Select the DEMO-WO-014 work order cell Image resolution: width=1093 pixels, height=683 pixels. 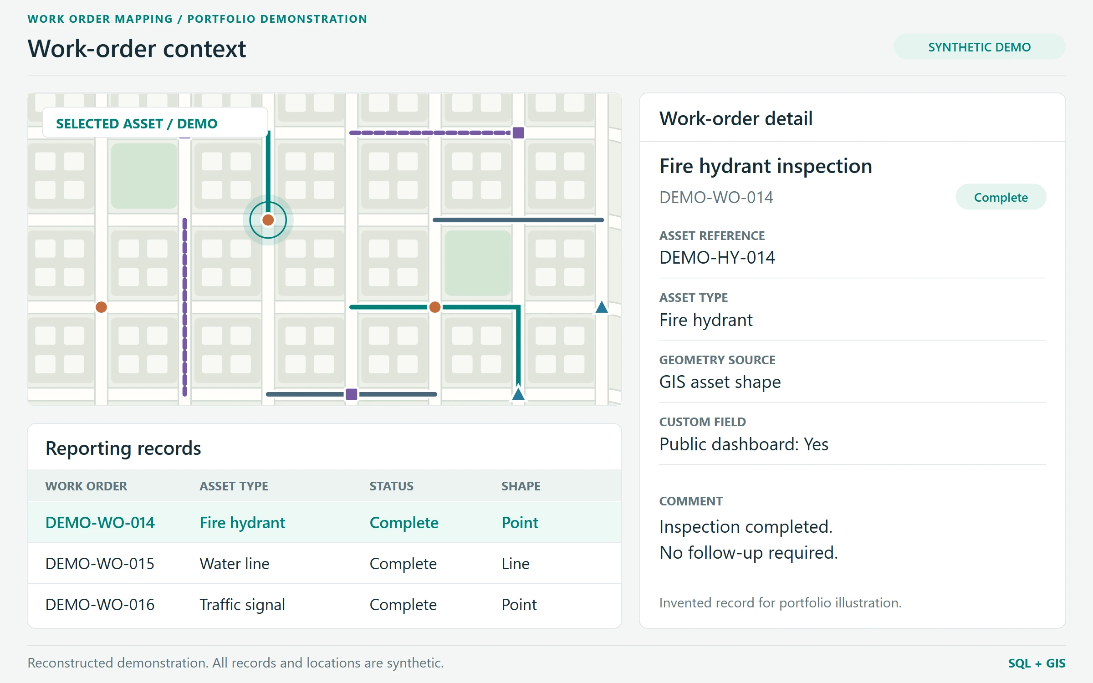[100, 522]
